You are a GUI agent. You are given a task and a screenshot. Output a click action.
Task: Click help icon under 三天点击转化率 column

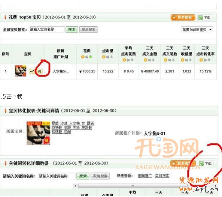pos(201,60)
